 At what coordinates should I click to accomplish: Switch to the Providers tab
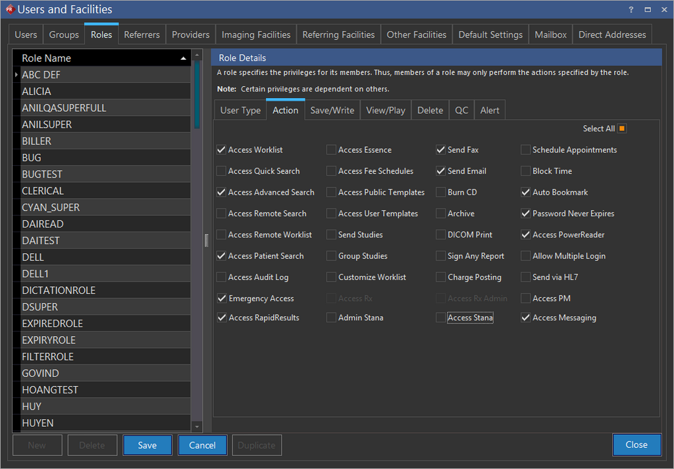191,35
